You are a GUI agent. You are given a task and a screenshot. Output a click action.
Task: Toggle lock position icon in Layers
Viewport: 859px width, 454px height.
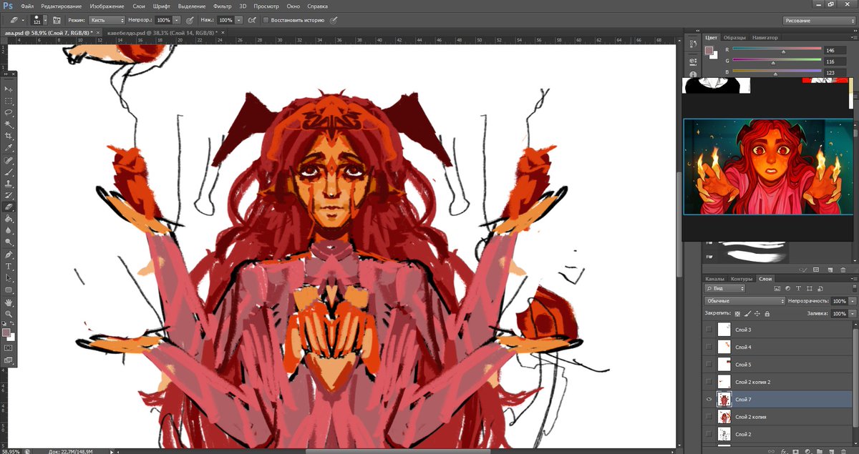(757, 313)
